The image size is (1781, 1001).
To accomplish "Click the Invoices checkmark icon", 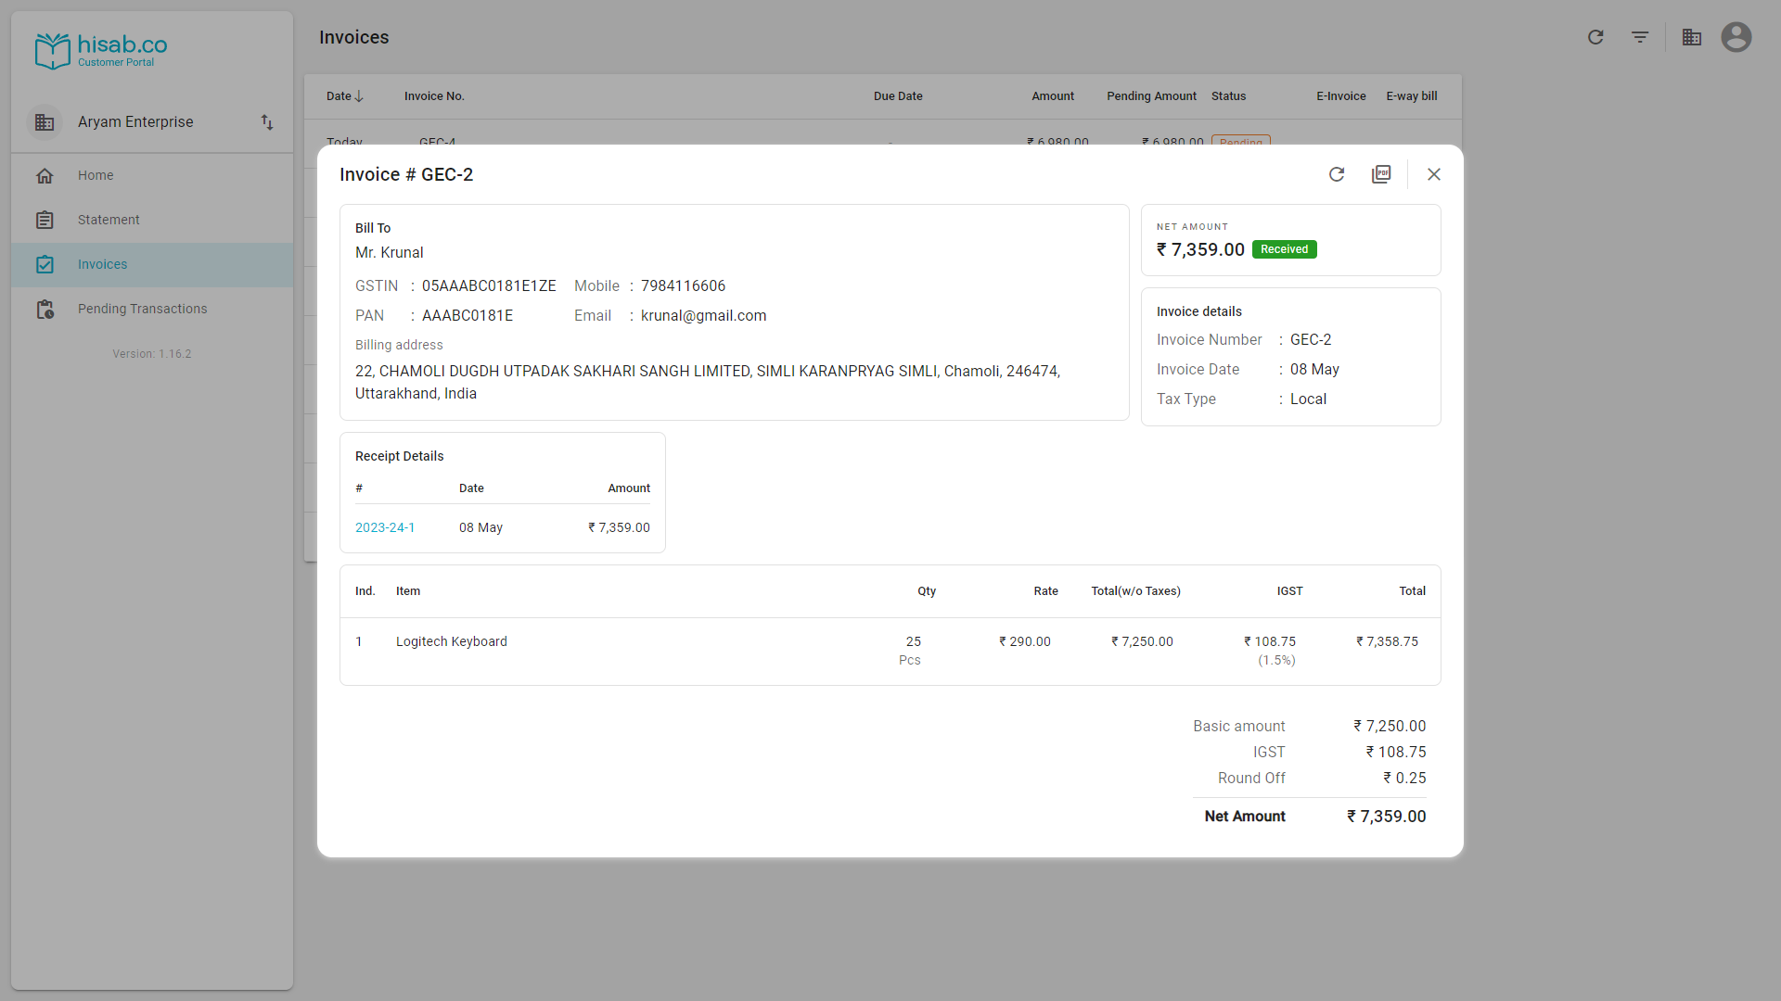I will pos(45,264).
